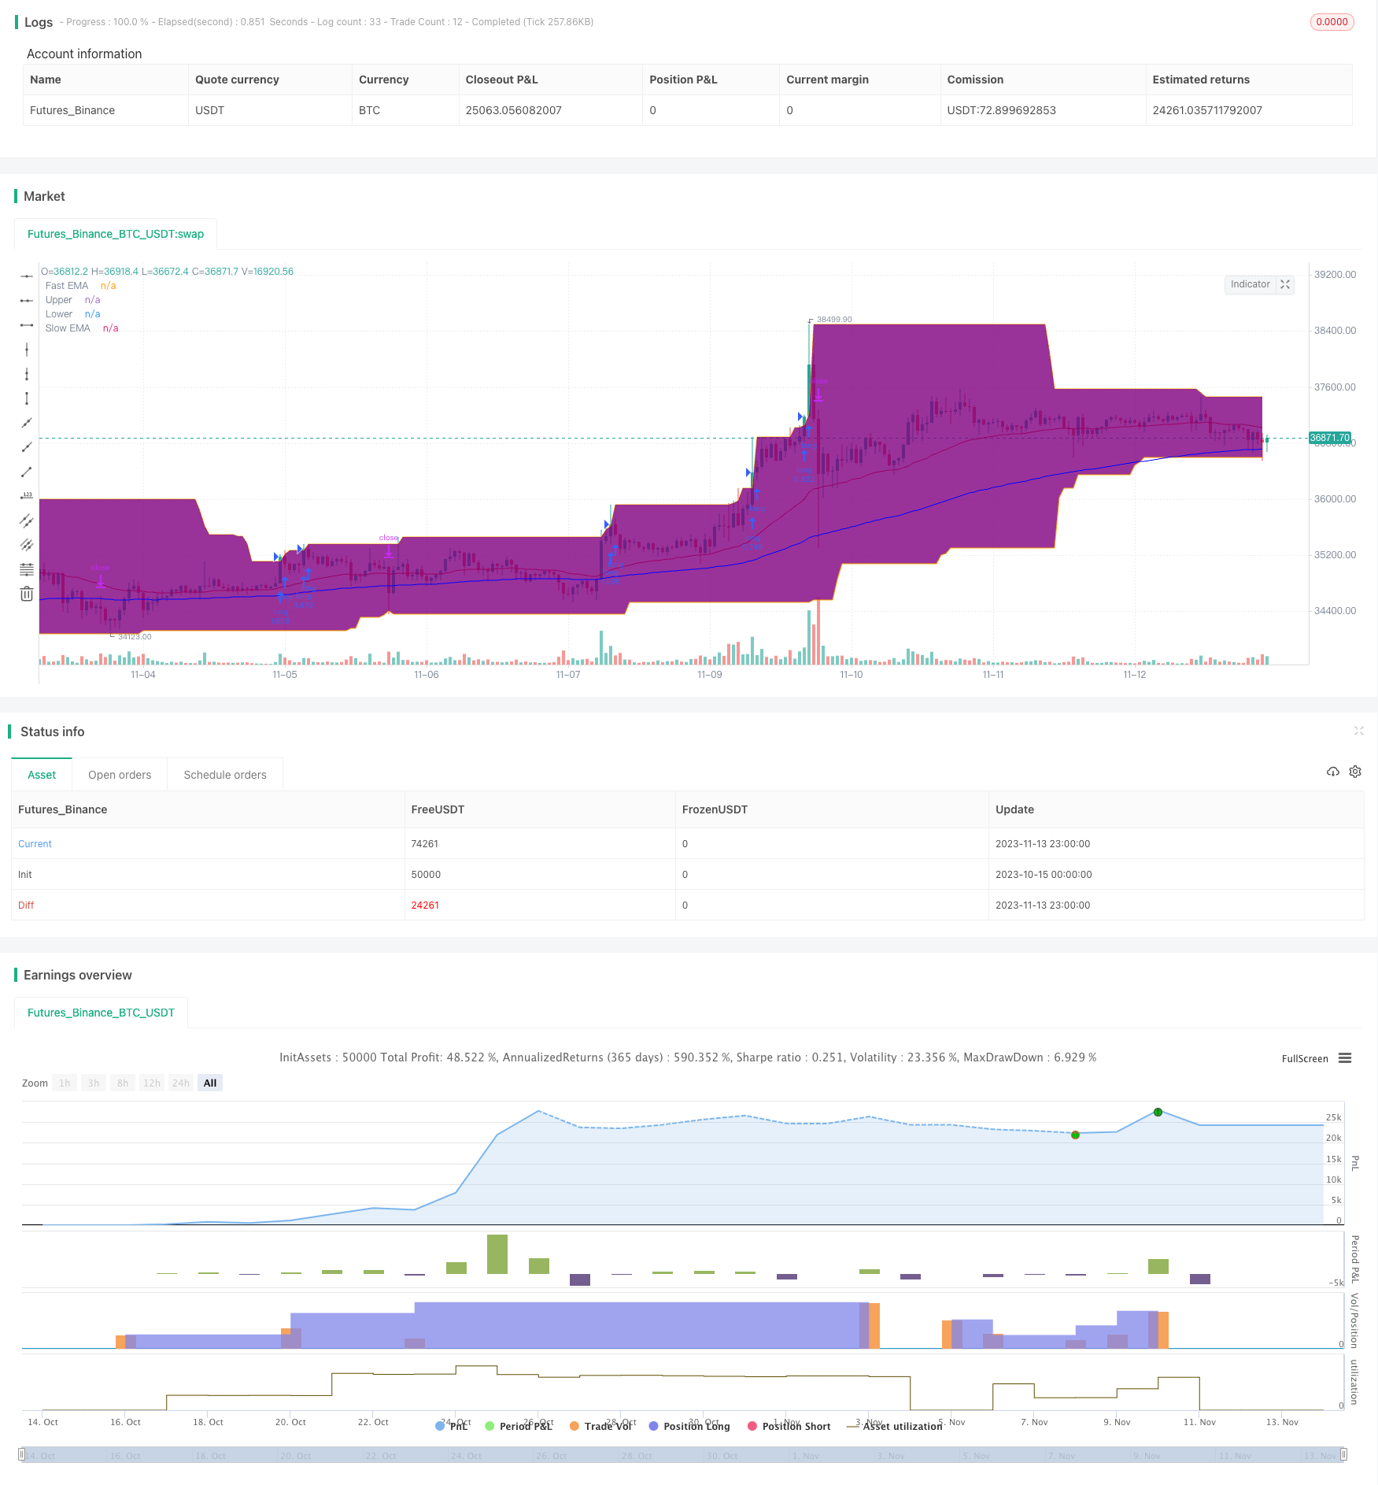Select the Futures_Binance_BTC_USDT:swap market tab
The image size is (1378, 1485).
click(116, 234)
